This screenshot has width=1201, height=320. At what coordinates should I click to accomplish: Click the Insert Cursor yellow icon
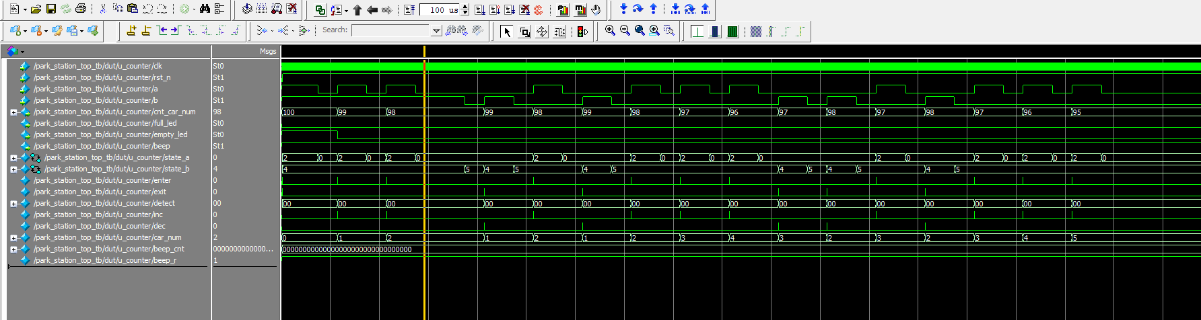tap(131, 30)
